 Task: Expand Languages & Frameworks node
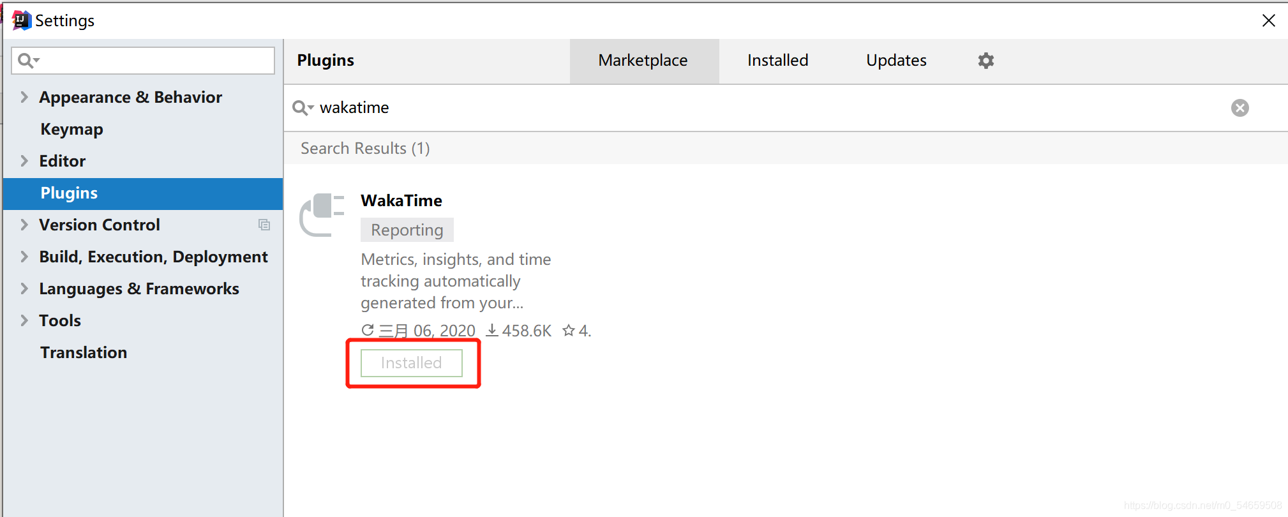click(24, 288)
